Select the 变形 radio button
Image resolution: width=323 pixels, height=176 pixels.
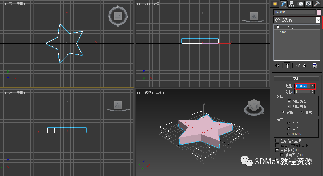pos(283,112)
